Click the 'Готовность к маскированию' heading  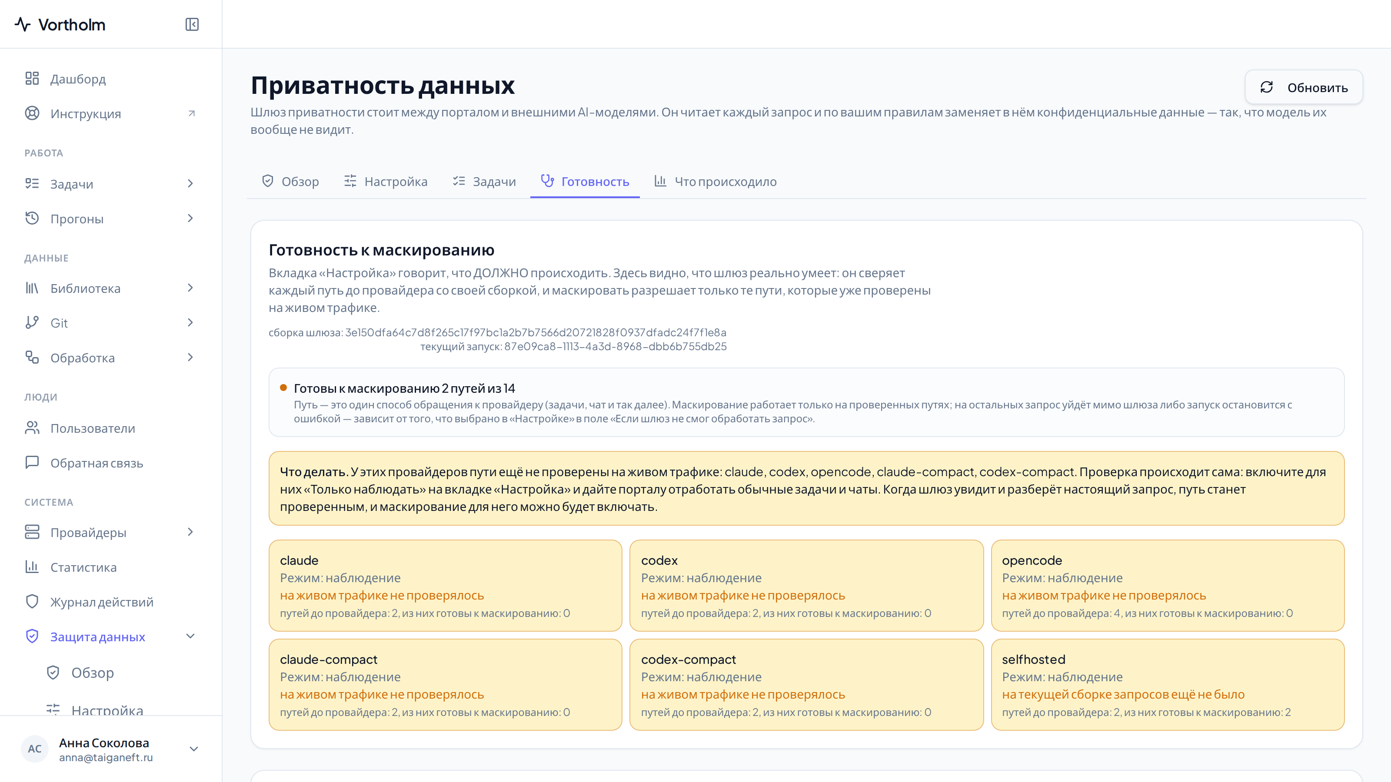[x=381, y=250]
